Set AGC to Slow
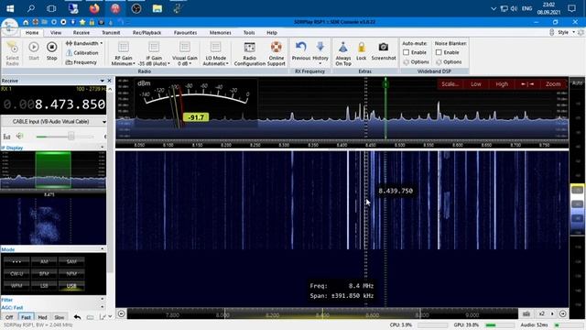Image resolution: width=586 pixels, height=330 pixels. tap(60, 317)
